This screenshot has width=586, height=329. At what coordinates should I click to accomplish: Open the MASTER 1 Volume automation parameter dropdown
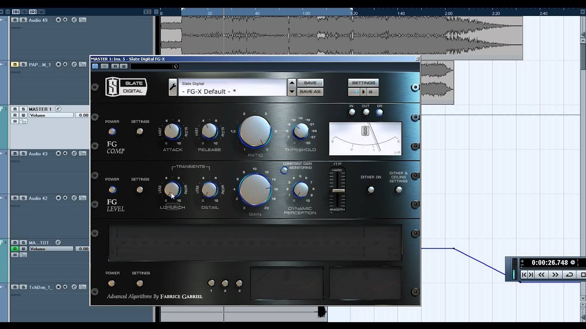(51, 115)
